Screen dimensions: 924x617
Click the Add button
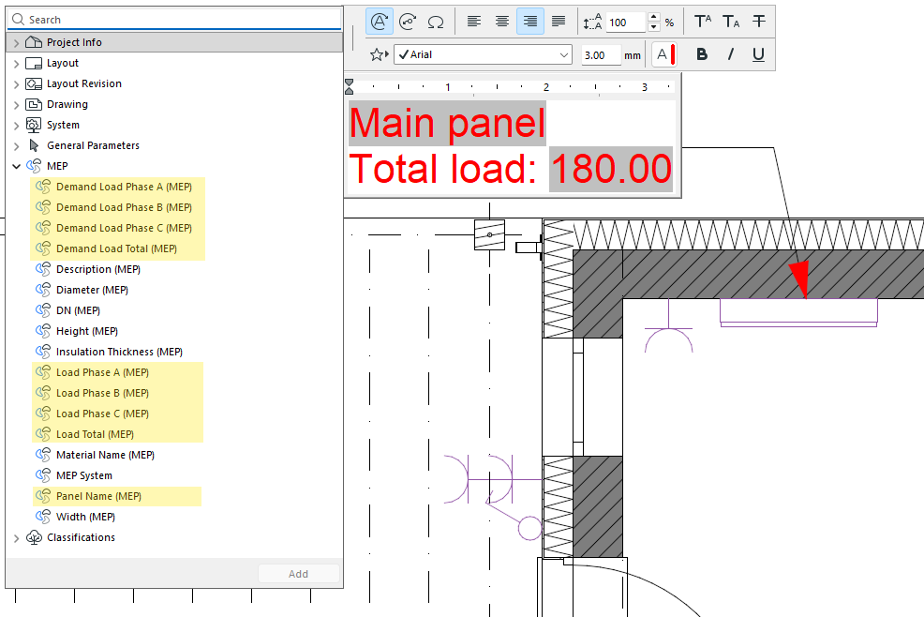[x=298, y=574]
